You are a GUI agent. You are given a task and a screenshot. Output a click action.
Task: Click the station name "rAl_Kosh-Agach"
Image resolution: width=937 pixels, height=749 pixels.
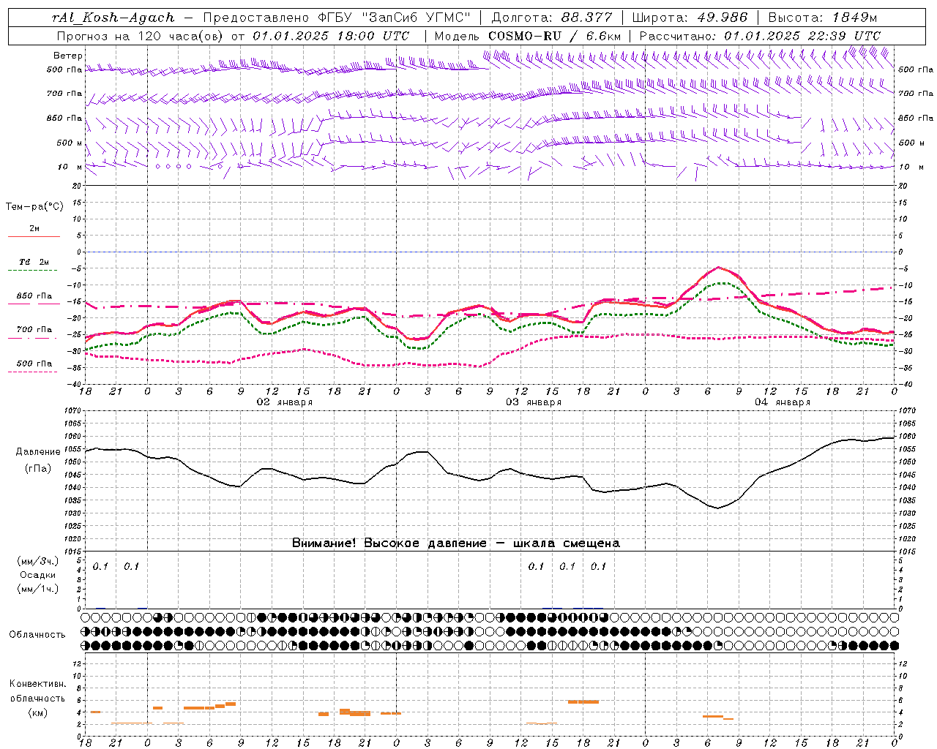(113, 18)
